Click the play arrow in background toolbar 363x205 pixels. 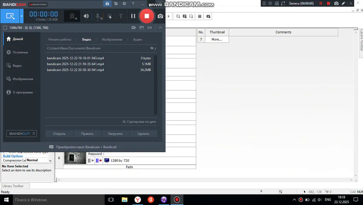click(169, 16)
